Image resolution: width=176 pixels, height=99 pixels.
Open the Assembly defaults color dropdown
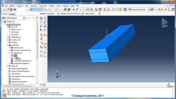149,10
